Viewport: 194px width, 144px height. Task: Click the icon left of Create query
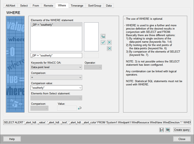point(168,130)
